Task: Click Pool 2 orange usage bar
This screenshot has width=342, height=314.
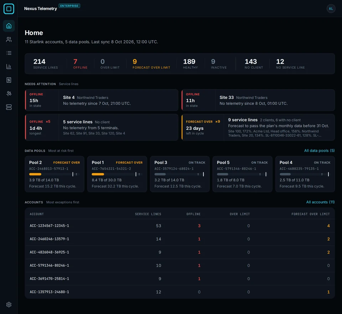Action: click(35, 174)
